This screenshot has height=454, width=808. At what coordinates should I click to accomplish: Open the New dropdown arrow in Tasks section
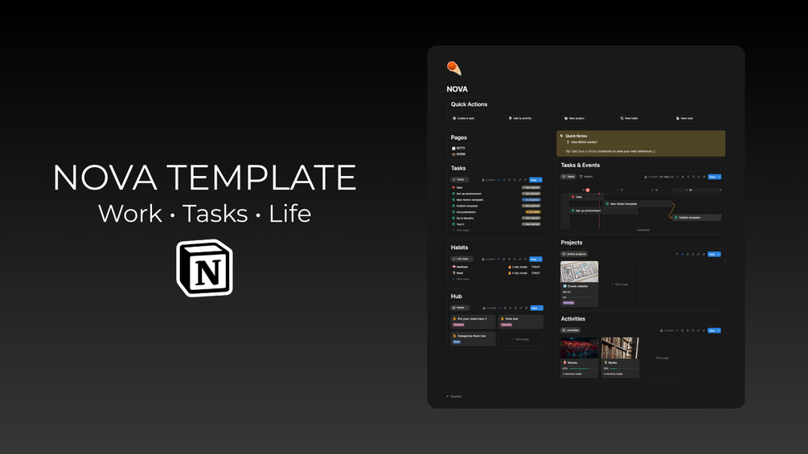(540, 180)
